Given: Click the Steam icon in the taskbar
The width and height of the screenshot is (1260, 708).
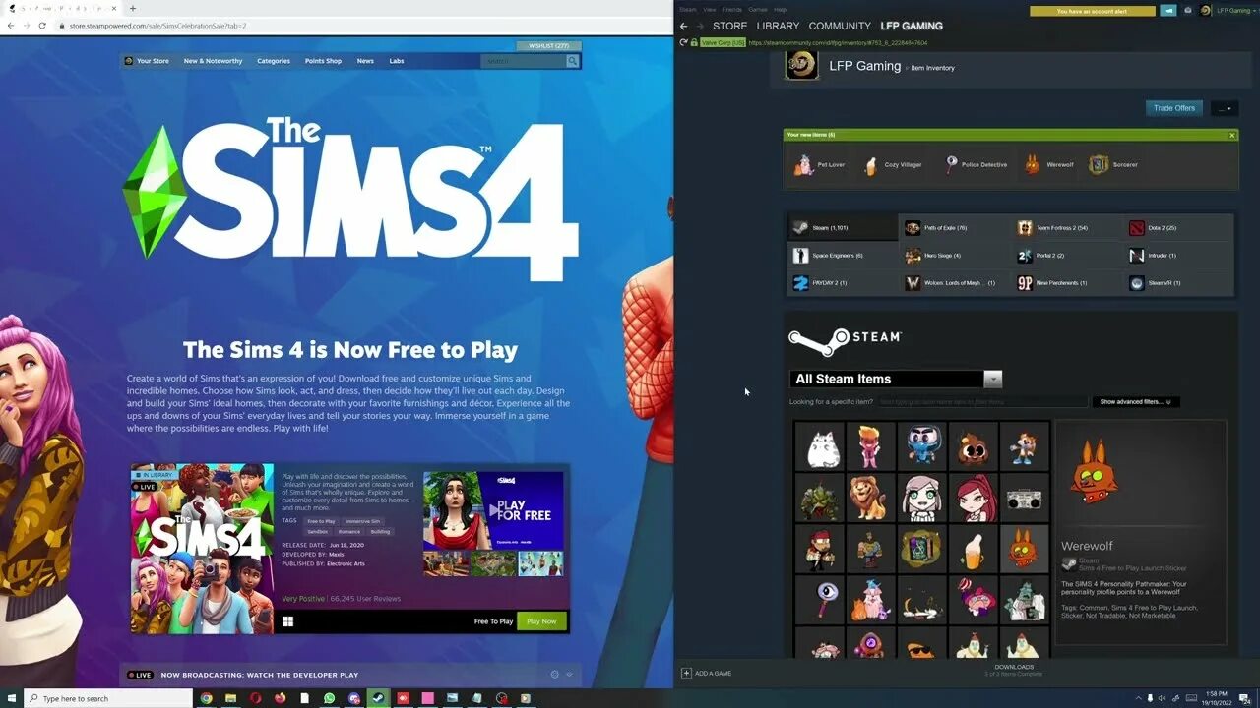Looking at the screenshot, I should pos(378,698).
